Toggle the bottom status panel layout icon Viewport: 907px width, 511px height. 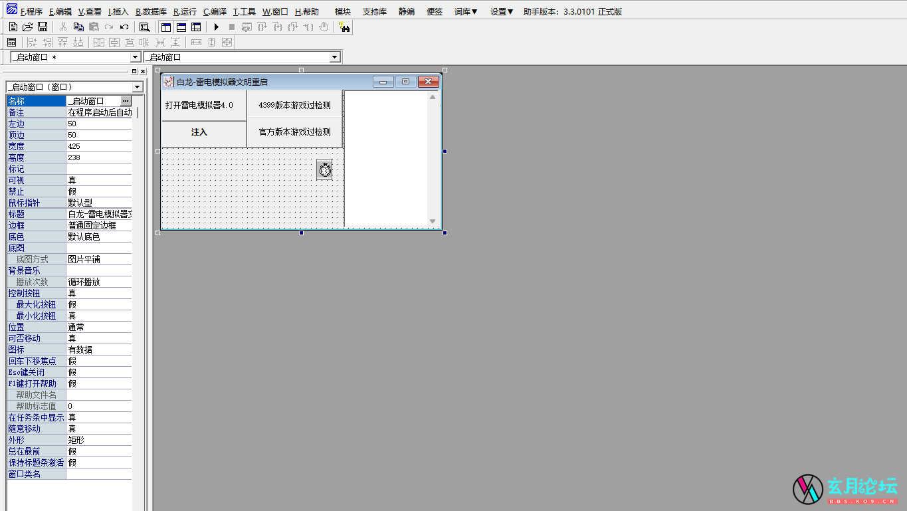[181, 27]
